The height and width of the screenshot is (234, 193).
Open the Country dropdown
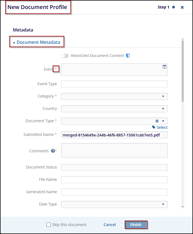coord(163,109)
